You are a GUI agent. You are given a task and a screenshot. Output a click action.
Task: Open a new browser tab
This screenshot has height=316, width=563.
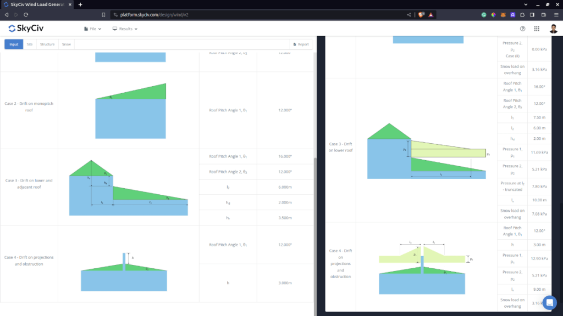[80, 4]
